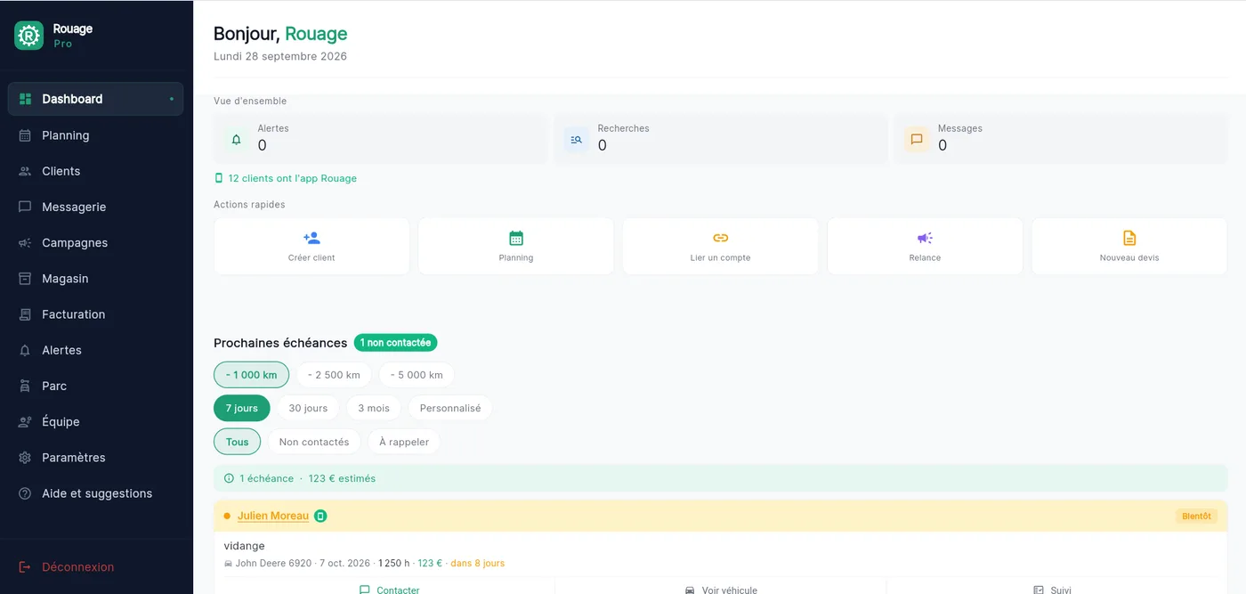Click the Rouage gear logo icon
Screen dimensions: 1246x594
point(28,36)
